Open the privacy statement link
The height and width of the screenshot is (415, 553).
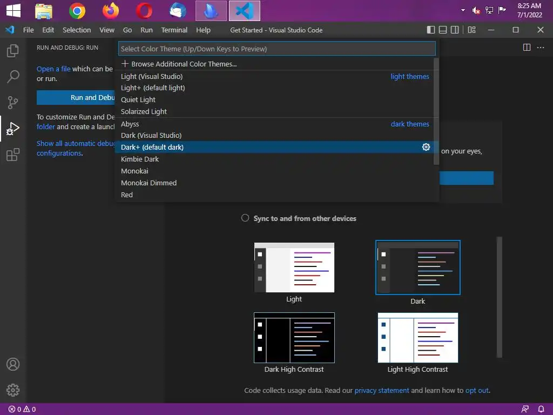(x=382, y=390)
